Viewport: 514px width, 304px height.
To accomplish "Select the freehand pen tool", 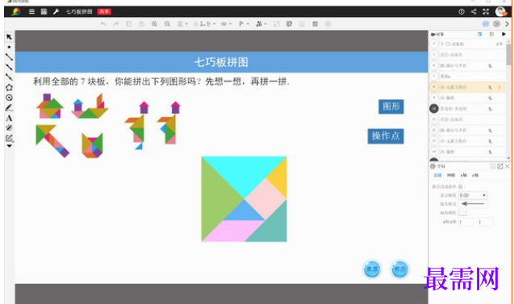I will (x=9, y=108).
